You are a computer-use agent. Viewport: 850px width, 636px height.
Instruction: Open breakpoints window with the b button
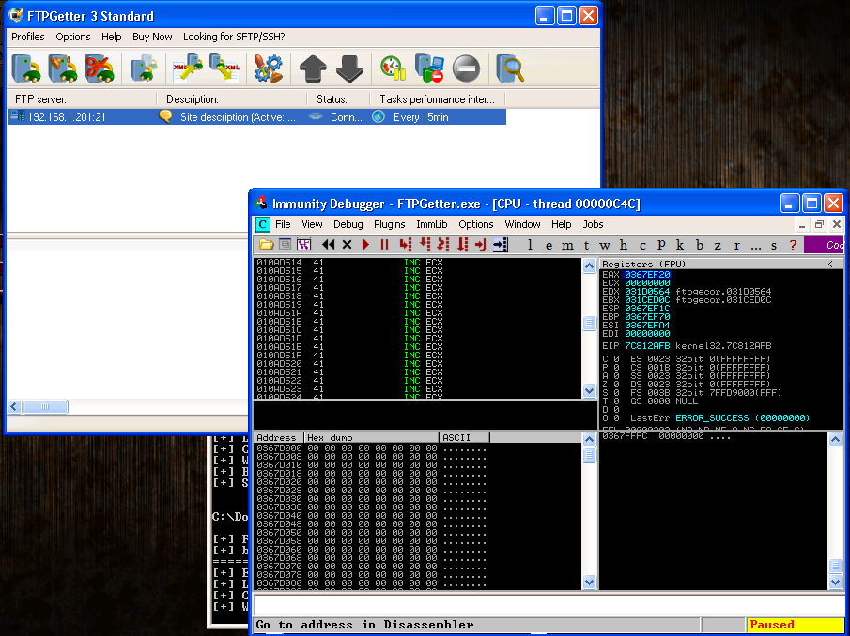[700, 245]
